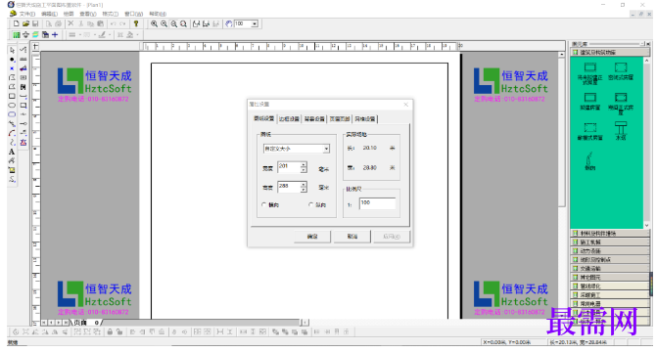Click the zoom out magnifier icon
This screenshot has width=656, height=352.
pos(164,23)
